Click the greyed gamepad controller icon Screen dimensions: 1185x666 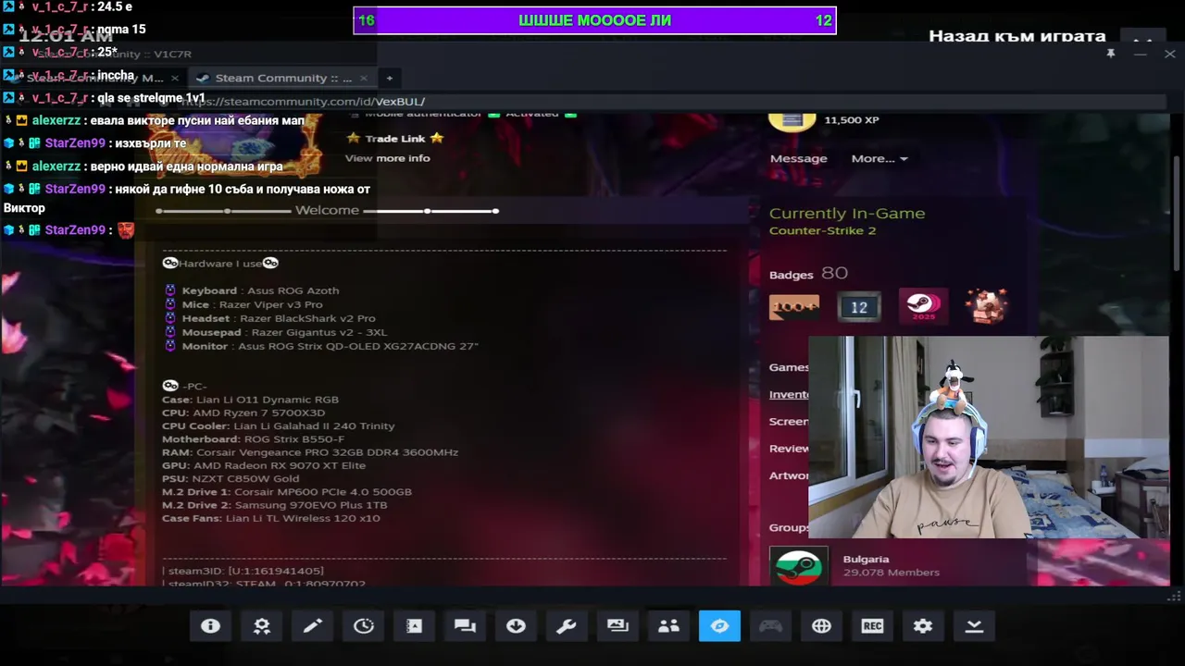(x=770, y=626)
